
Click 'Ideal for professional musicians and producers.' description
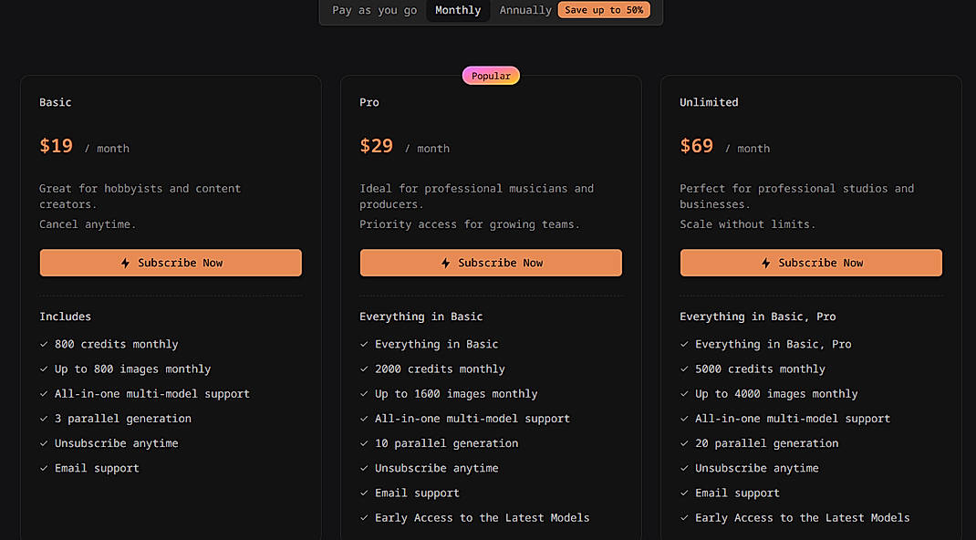click(477, 196)
